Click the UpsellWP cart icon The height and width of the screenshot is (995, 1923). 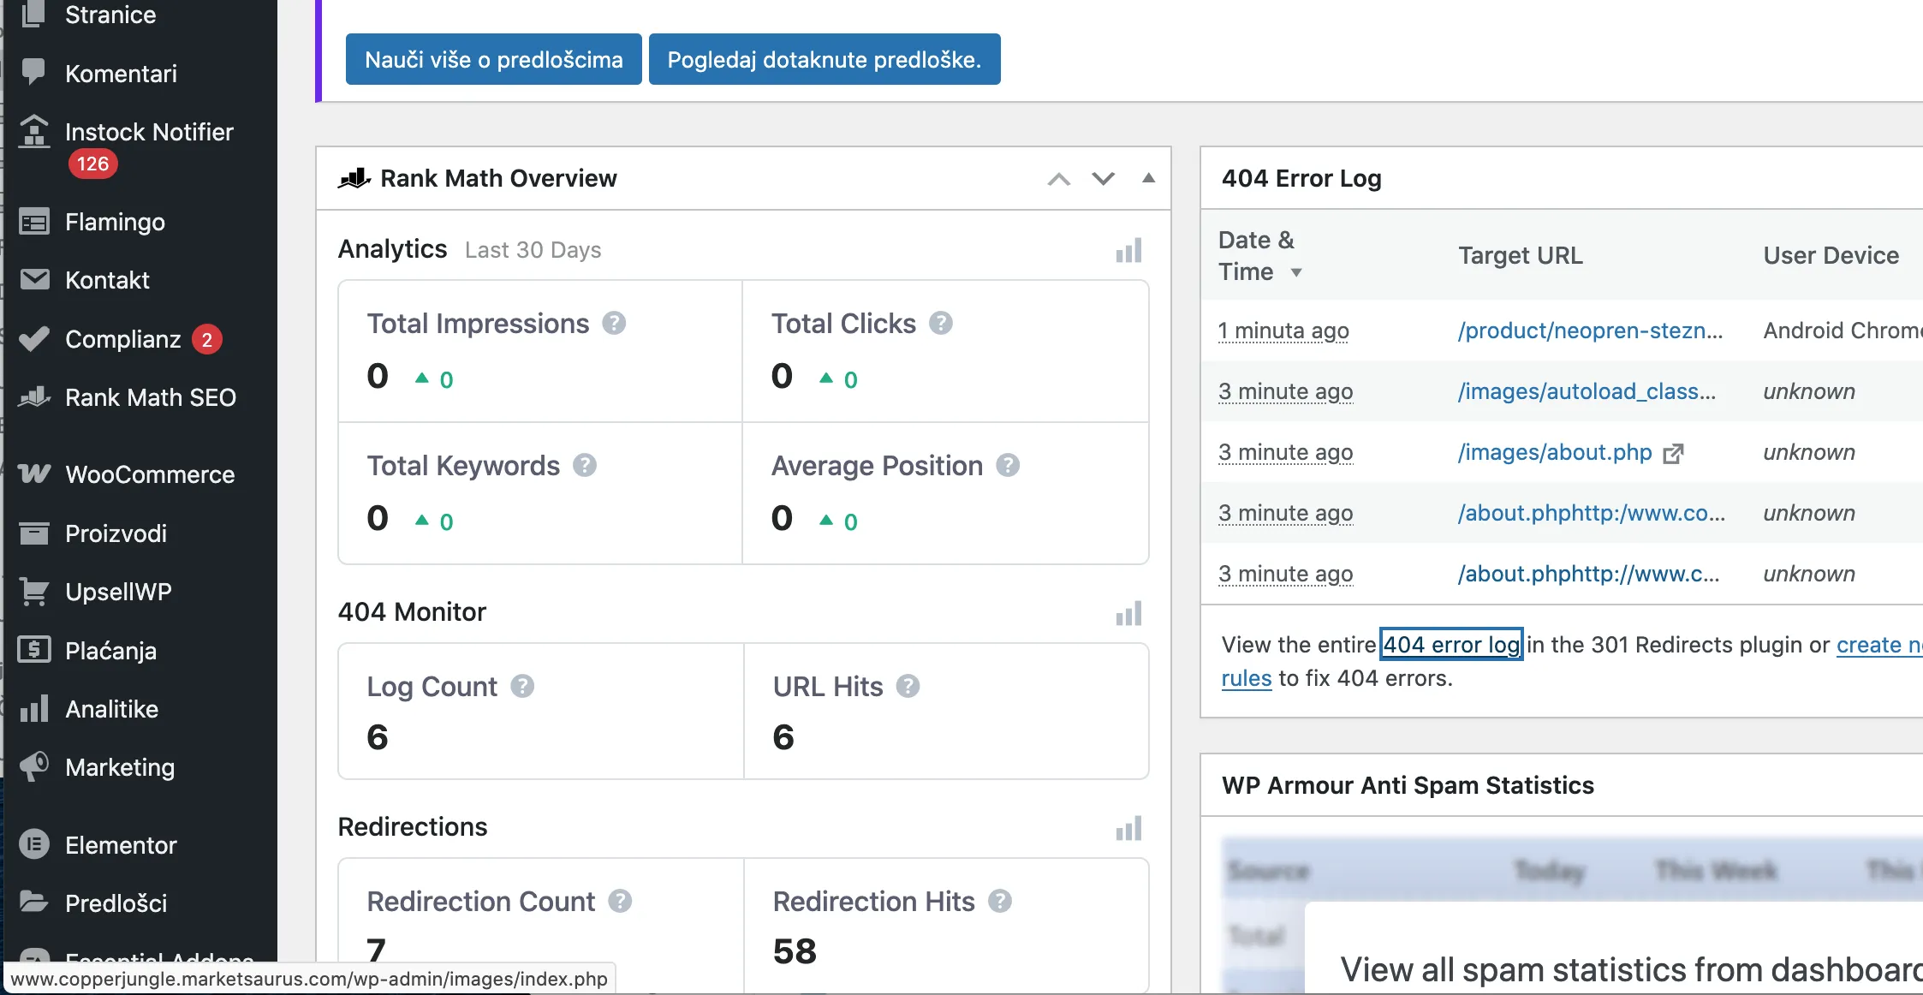[34, 592]
